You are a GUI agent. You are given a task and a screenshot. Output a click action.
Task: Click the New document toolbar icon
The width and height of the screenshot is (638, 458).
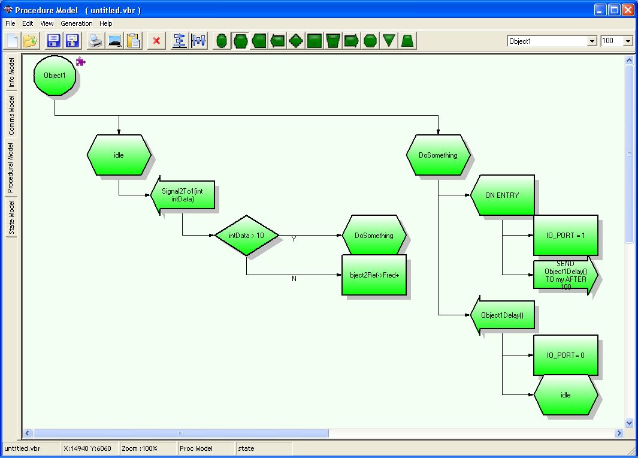pos(13,41)
